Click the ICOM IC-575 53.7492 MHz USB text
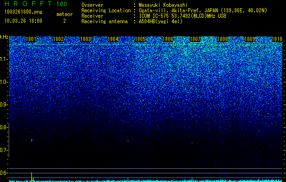 [182, 16]
